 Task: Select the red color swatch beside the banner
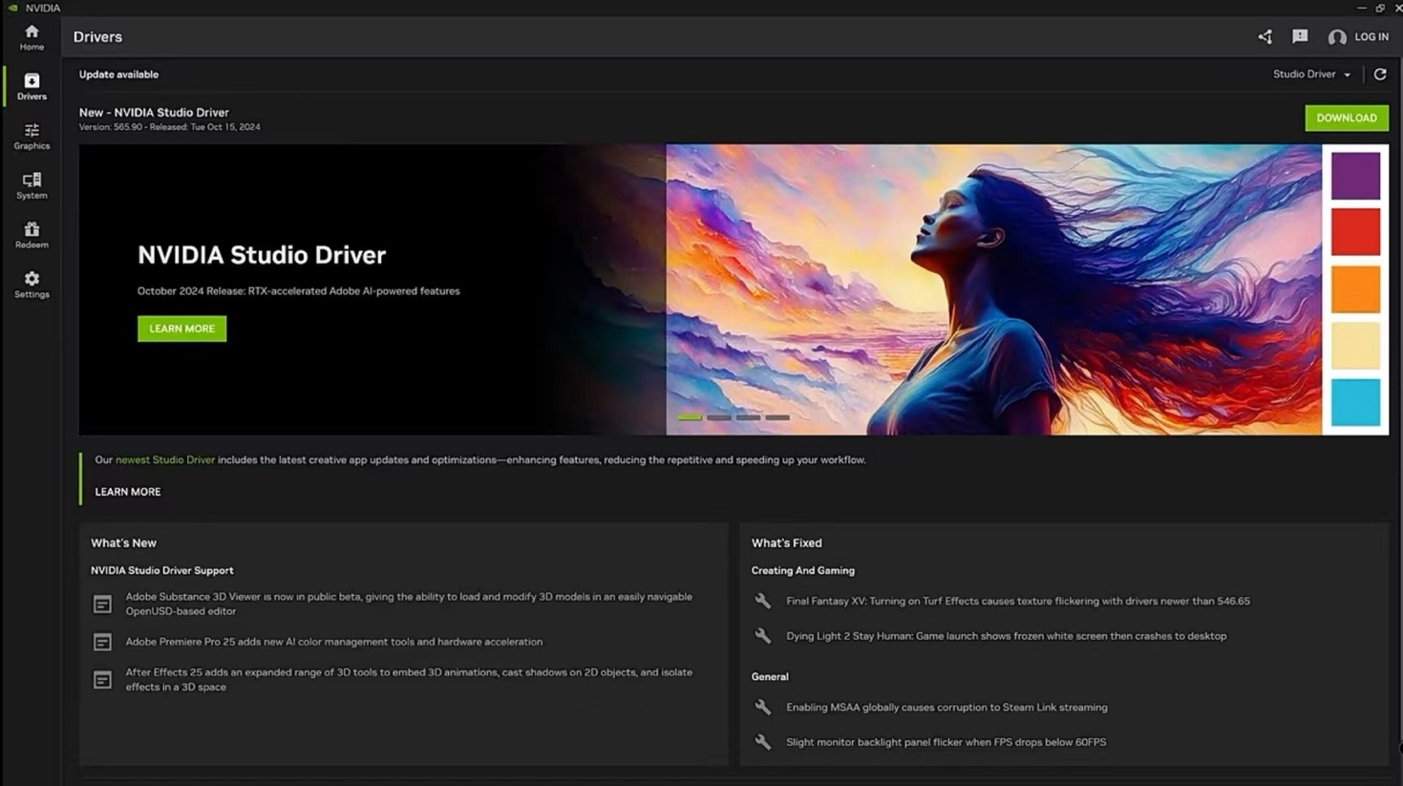pos(1354,232)
